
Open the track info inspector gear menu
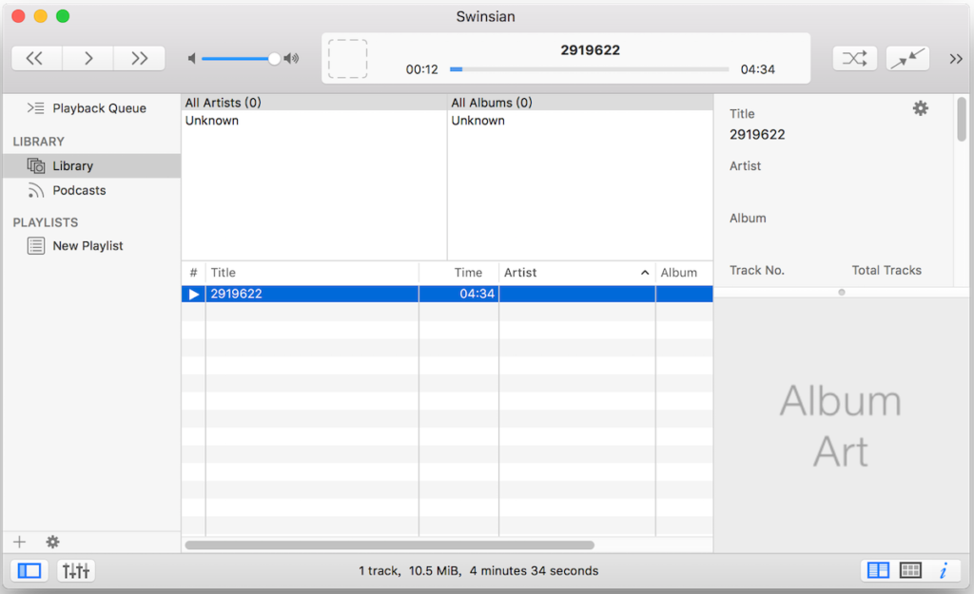(920, 108)
